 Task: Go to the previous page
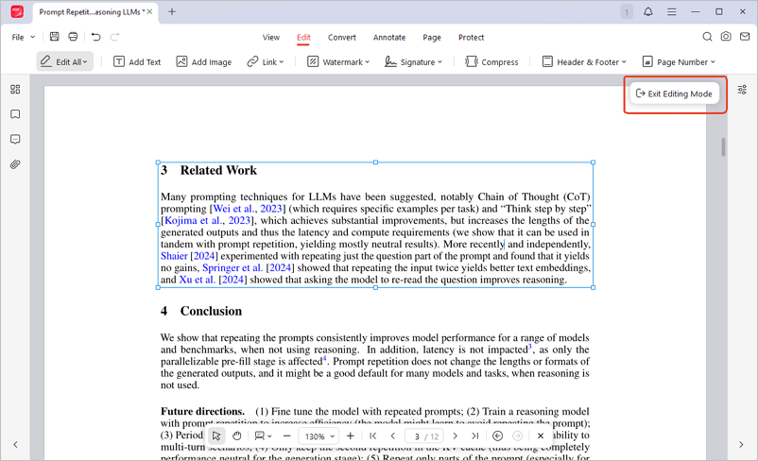click(393, 435)
